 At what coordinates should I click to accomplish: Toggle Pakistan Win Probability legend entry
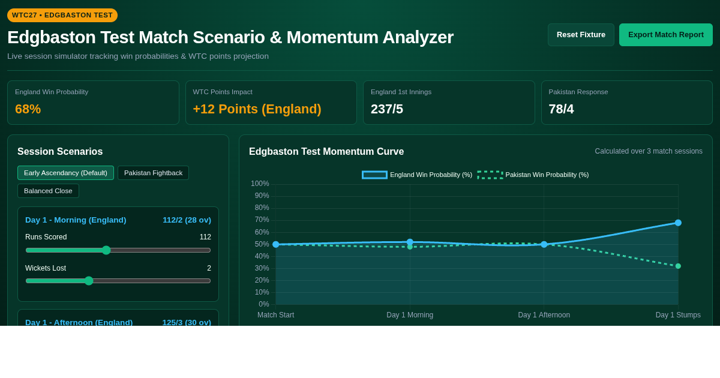533,175
